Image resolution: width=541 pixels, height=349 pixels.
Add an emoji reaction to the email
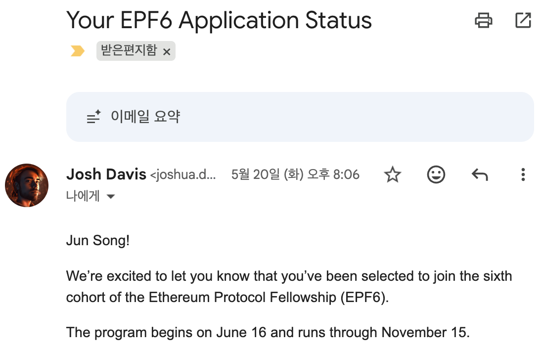(x=436, y=174)
